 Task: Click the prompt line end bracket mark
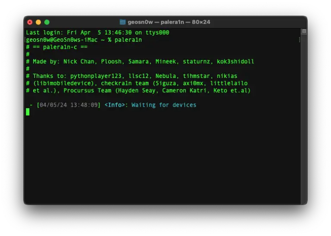300,40
